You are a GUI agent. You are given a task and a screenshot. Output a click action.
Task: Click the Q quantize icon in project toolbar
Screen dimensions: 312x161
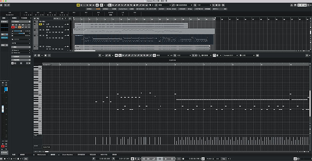coord(195,5)
